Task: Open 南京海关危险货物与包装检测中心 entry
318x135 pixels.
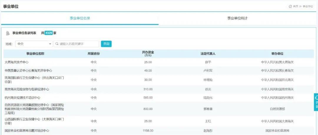Action: (x=27, y=89)
